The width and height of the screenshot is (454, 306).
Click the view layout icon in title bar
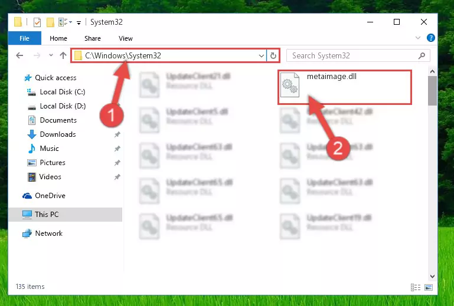pos(65,22)
